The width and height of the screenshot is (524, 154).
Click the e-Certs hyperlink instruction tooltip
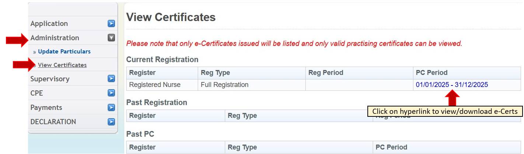[445, 111]
